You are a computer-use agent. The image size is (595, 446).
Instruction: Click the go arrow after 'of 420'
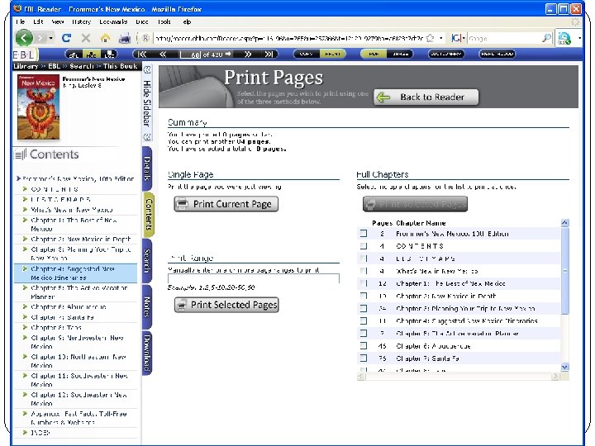tap(228, 55)
